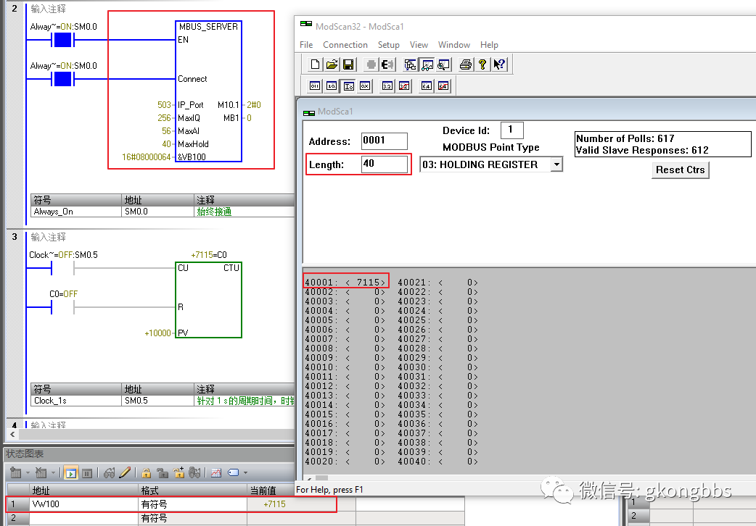Open the File menu in ModScan32

point(306,45)
